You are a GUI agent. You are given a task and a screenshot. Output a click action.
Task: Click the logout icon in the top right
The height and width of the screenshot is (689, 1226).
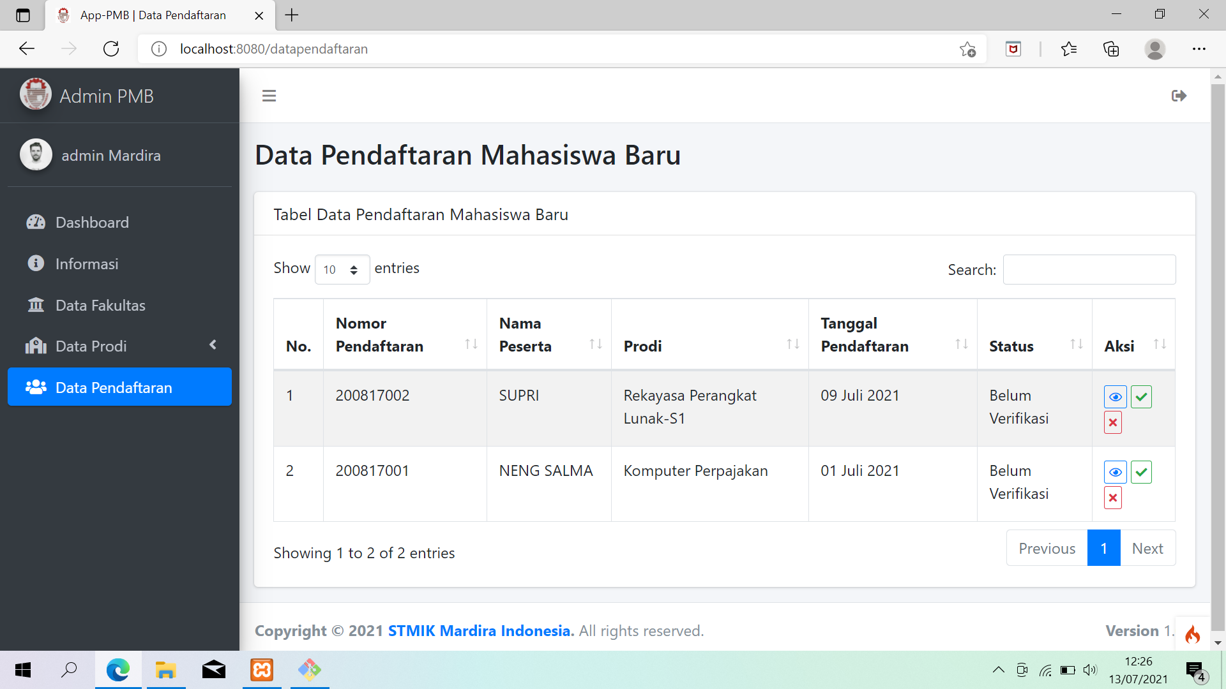[1179, 96]
